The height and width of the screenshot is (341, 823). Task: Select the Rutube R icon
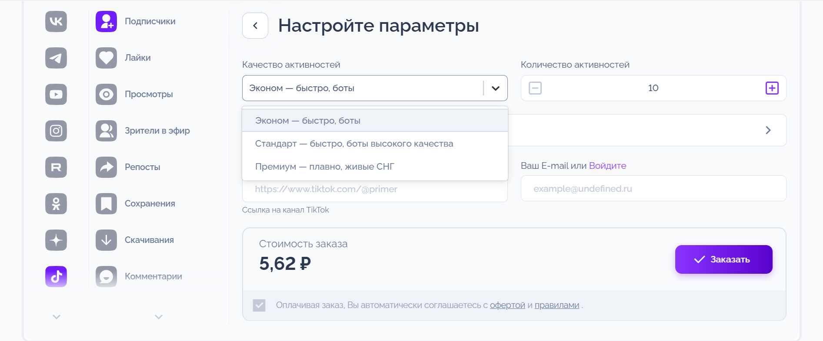56,167
